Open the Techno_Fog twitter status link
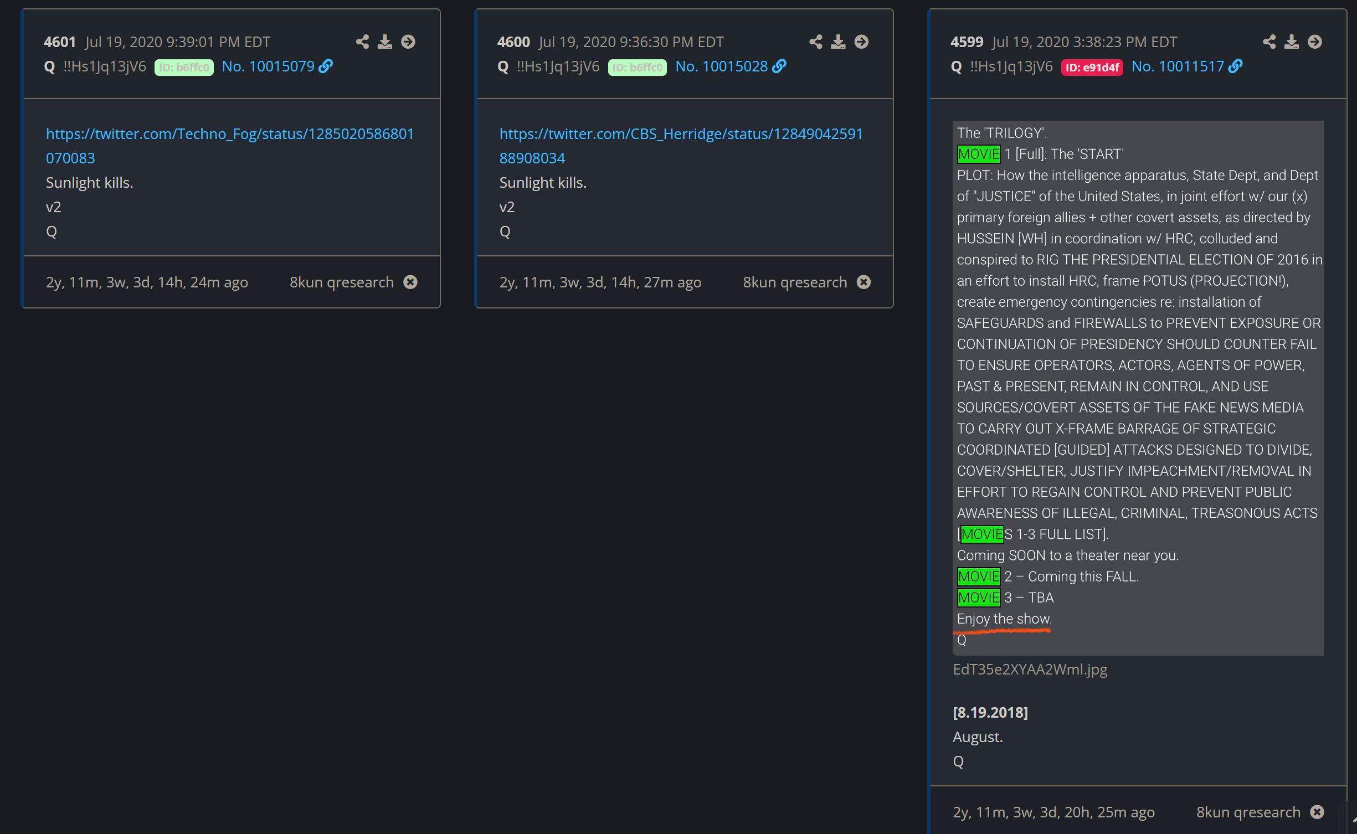The image size is (1357, 834). click(230, 146)
